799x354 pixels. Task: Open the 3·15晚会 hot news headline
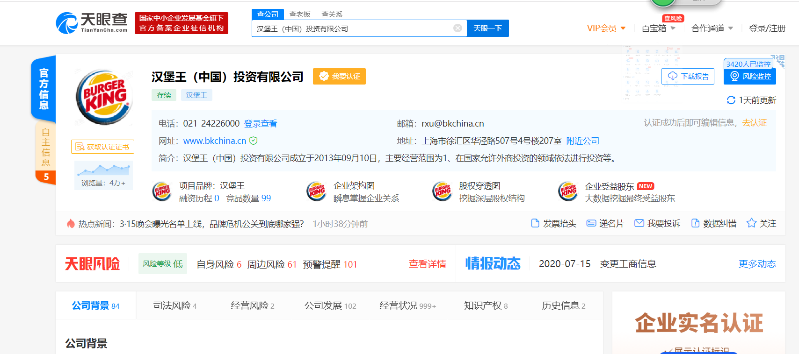pyautogui.click(x=211, y=224)
